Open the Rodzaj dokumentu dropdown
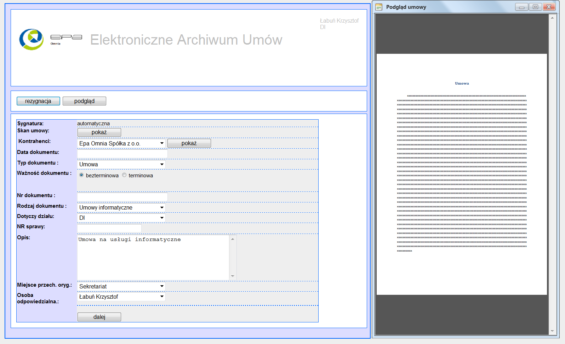This screenshot has width=565, height=344. [121, 207]
